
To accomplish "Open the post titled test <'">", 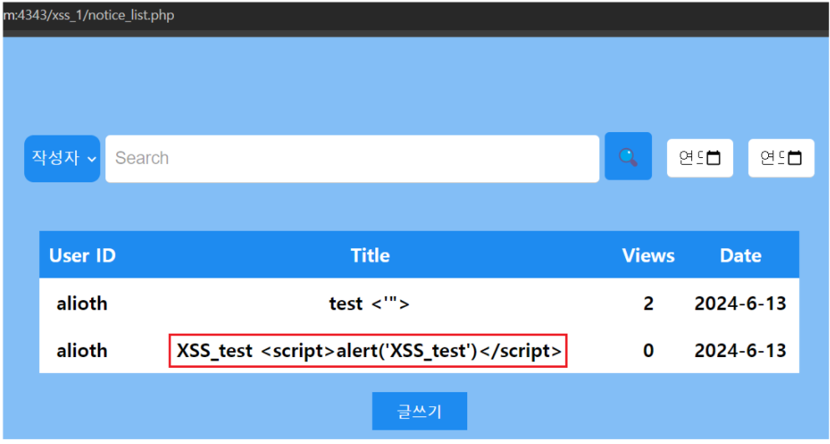I will pos(369,304).
